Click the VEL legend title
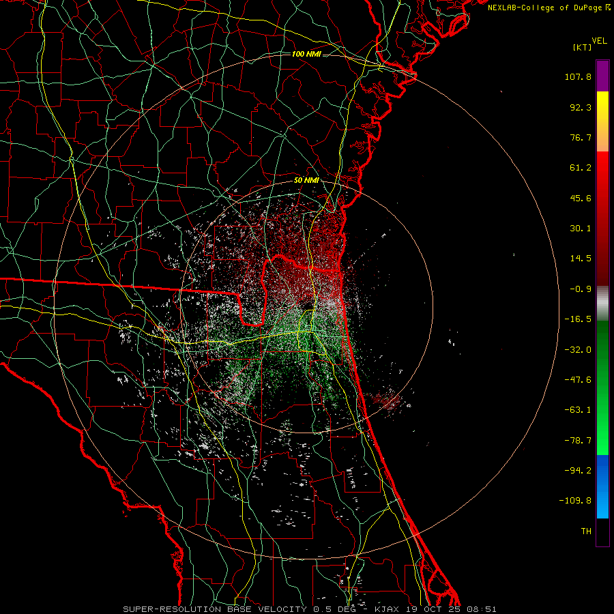Viewport: 614px width, 614px height. (x=599, y=41)
